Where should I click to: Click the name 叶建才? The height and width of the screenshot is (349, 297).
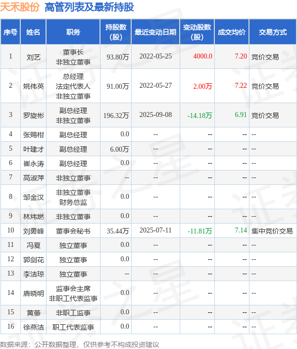tap(33, 149)
